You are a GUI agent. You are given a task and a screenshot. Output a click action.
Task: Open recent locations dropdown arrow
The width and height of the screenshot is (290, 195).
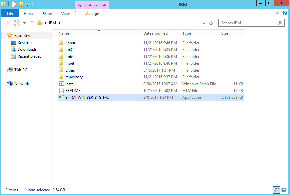[24, 23]
